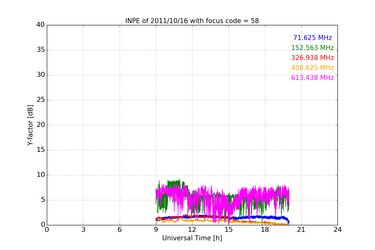
Task: Select the 613.438 MHz legend label
Action: [312, 78]
